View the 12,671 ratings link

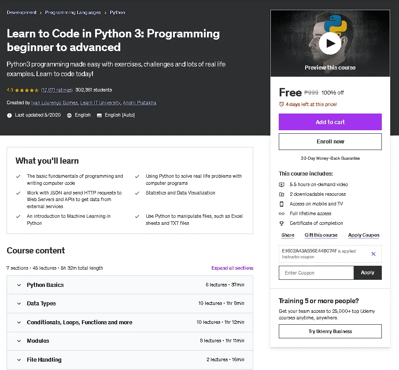point(57,90)
